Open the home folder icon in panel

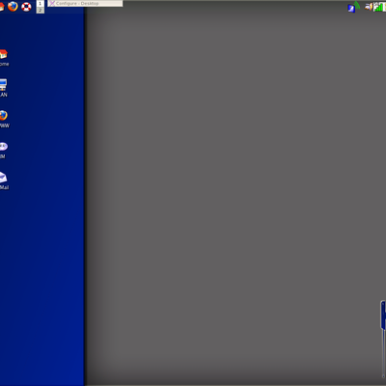(2, 7)
